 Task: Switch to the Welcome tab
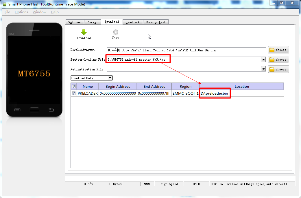[x=75, y=22]
